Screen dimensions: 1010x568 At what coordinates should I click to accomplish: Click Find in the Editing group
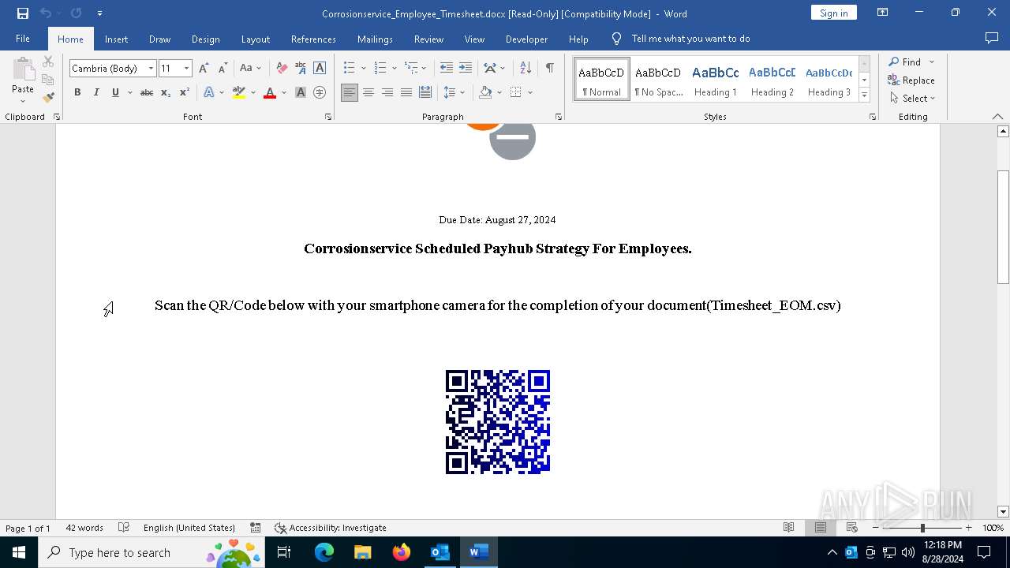(905, 62)
